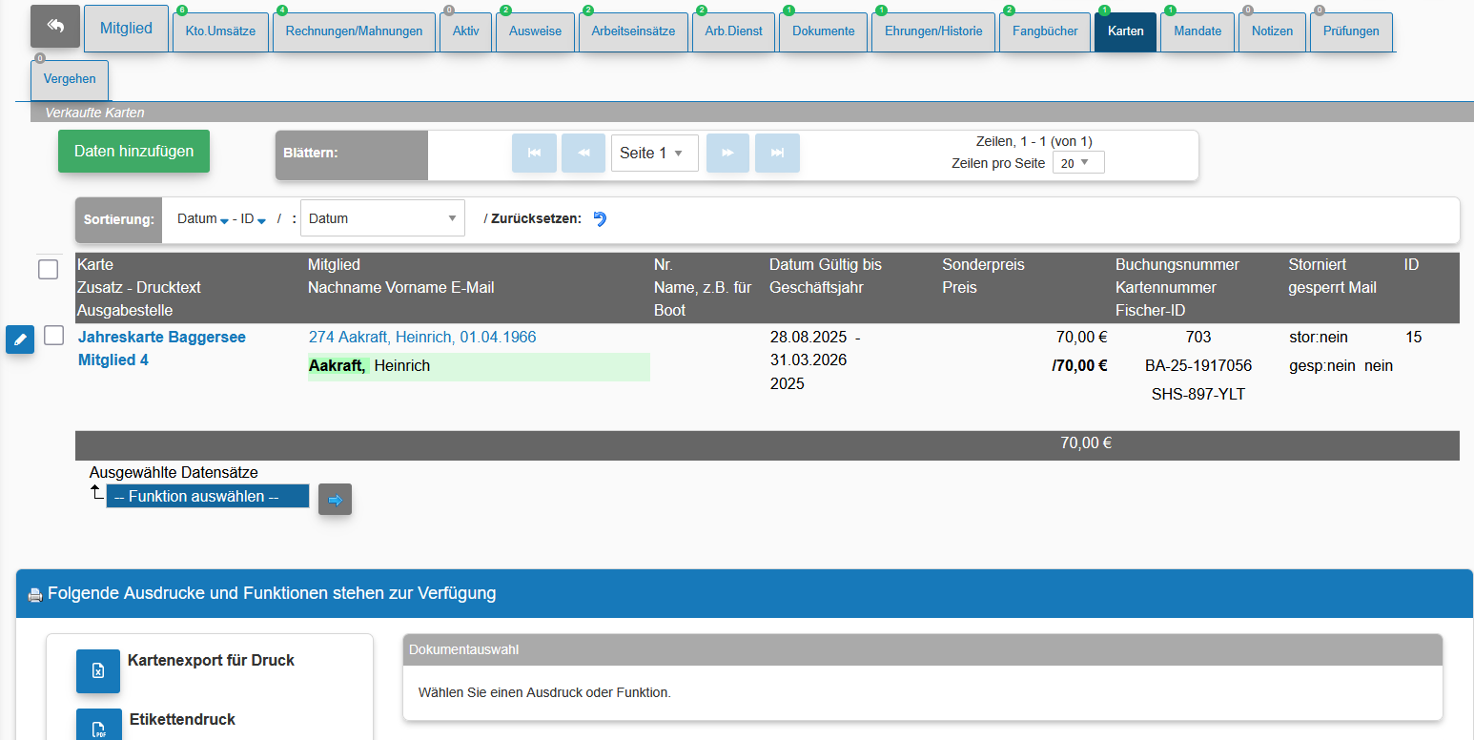Switch to the Prüfungen tab
The image size is (1474, 740).
point(1351,31)
